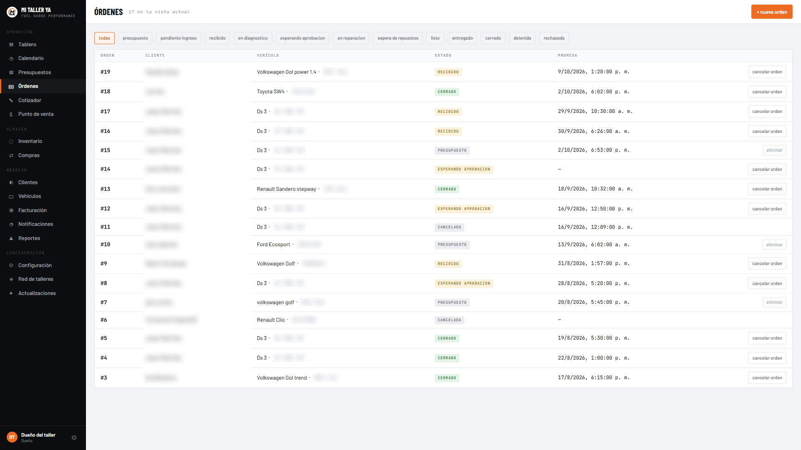Delete budget order #15 with eliminar
Screen dimensions: 801x450
click(x=774, y=150)
